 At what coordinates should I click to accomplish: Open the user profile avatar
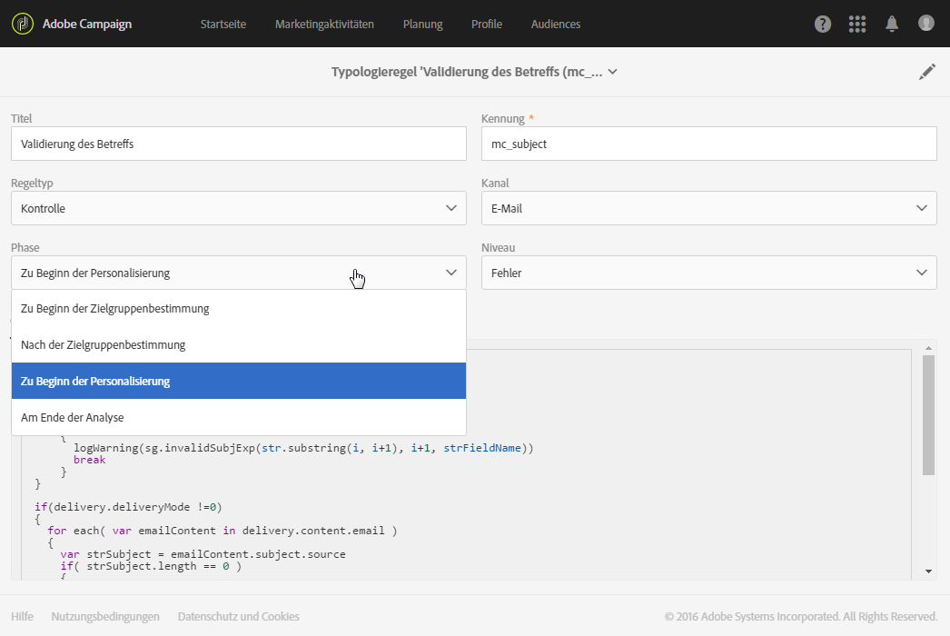pos(926,24)
